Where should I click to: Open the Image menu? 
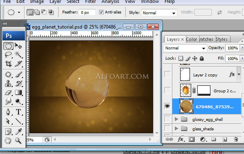coord(37,2)
